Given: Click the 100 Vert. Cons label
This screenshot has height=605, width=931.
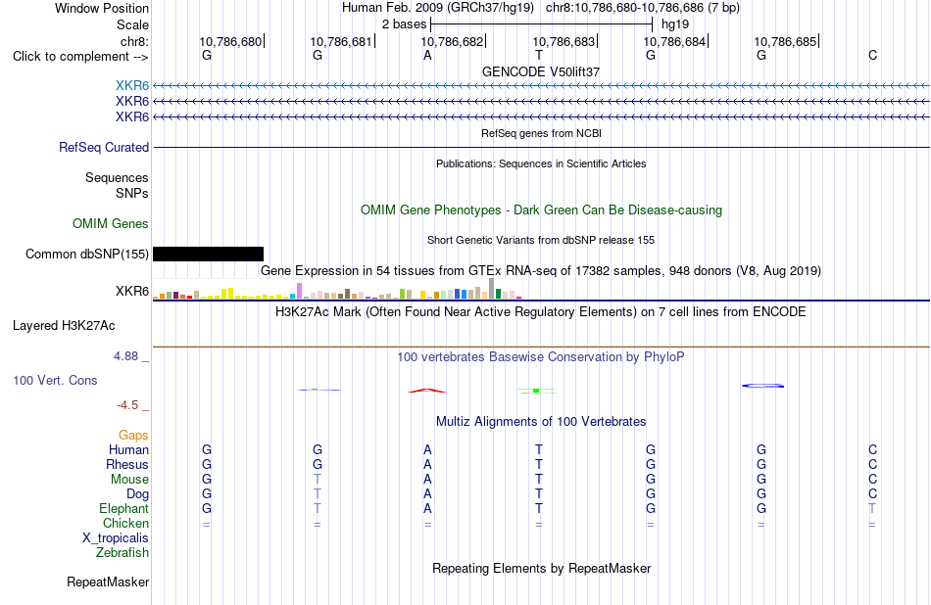Looking at the screenshot, I should point(55,380).
